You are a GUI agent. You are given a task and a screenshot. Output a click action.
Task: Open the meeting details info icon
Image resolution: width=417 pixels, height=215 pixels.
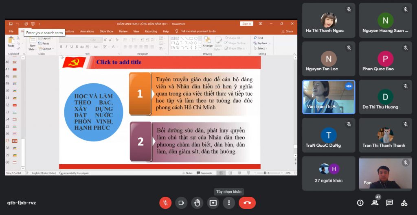(360, 203)
